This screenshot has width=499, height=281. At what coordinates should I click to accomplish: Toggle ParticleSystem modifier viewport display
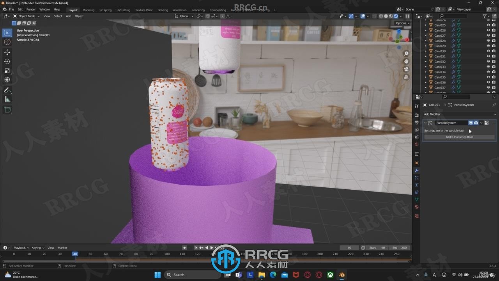pos(471,123)
